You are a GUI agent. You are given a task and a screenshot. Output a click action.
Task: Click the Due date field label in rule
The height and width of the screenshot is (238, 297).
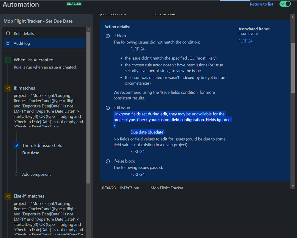point(31,153)
